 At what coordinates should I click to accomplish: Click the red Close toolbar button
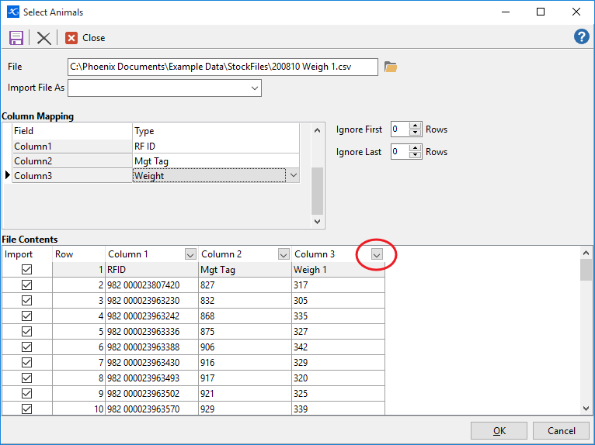[85, 38]
